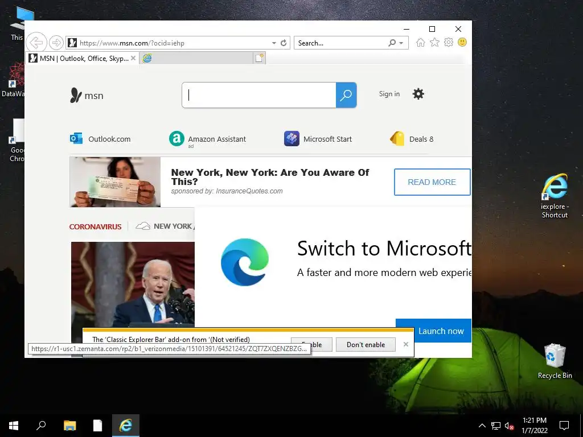The height and width of the screenshot is (437, 583).
Task: Open the Microsoft Start link
Action: [318, 139]
